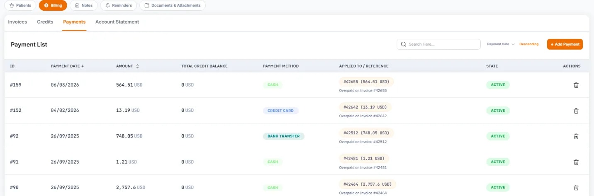This screenshot has height=196, width=594.
Task: Click Active state badge for #92
Action: pyautogui.click(x=498, y=136)
